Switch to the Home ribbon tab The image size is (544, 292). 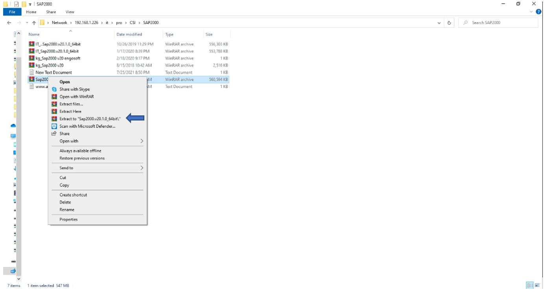coord(31,12)
